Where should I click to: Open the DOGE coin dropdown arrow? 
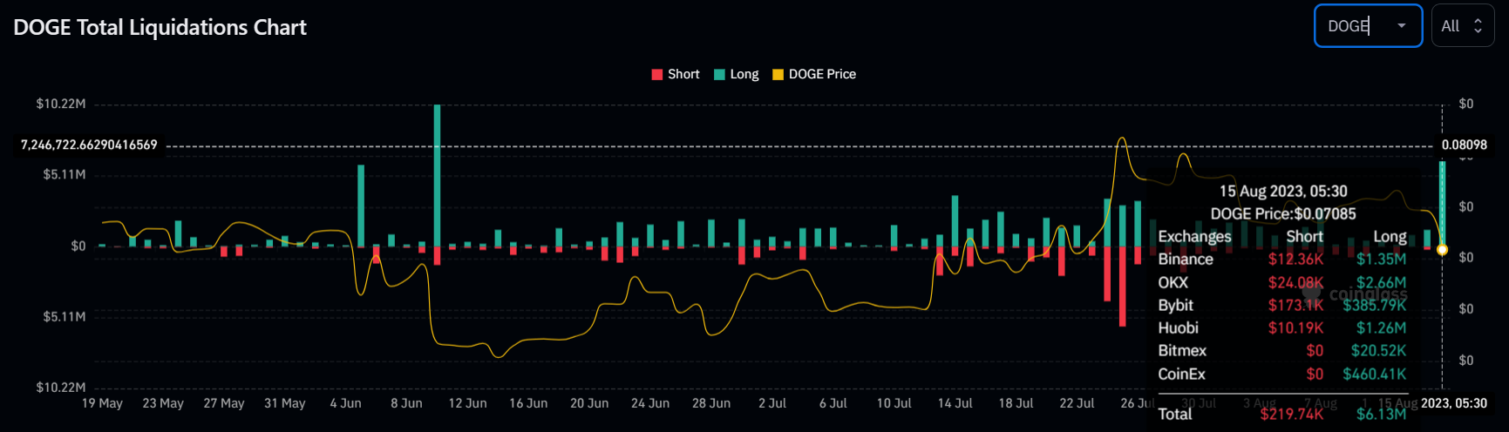click(1402, 26)
